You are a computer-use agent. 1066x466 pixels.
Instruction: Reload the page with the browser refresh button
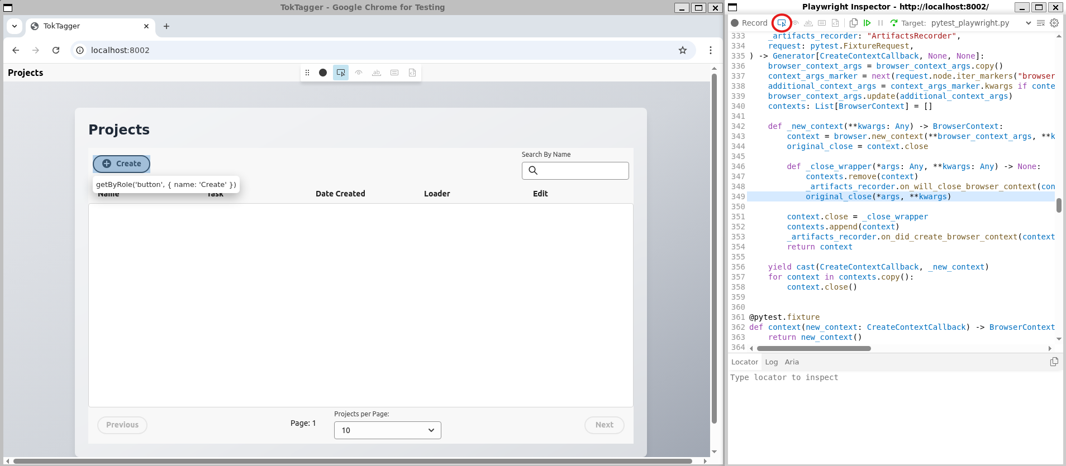click(x=56, y=50)
